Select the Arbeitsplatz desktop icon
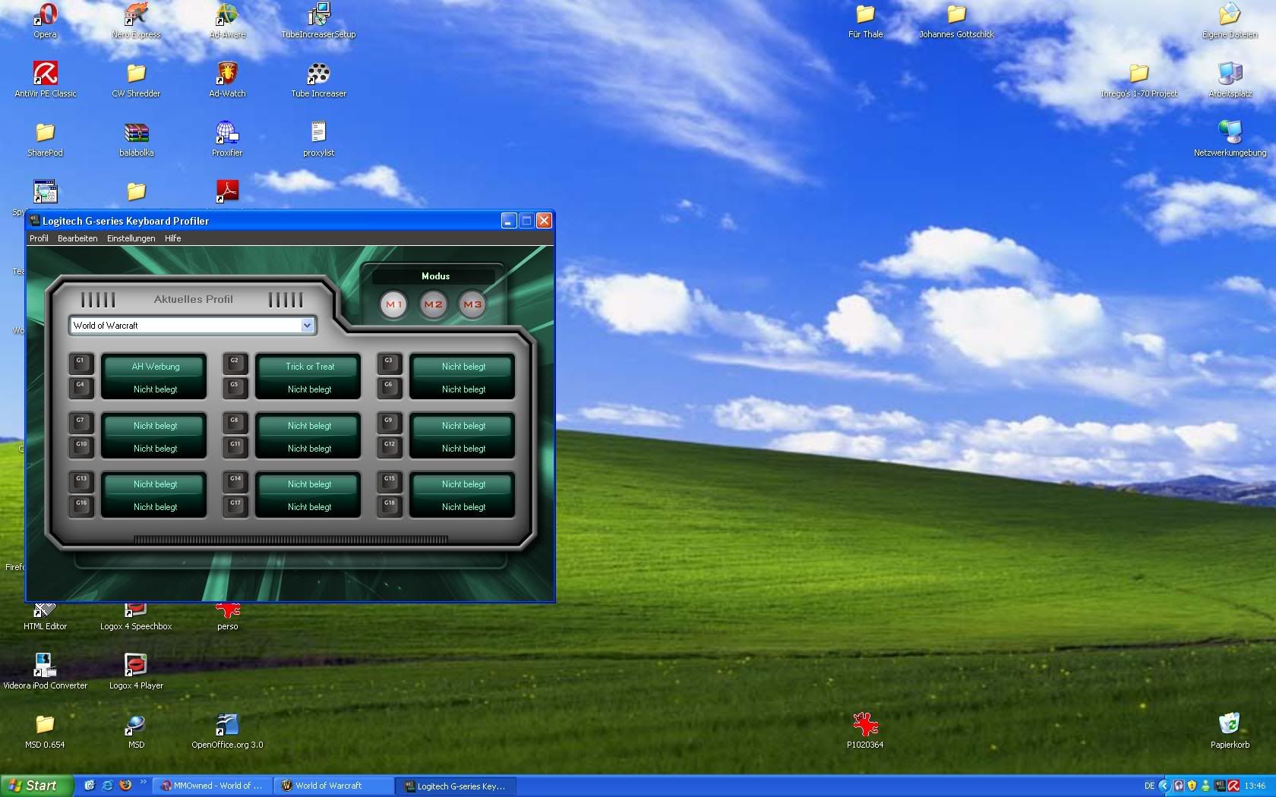 [x=1230, y=80]
